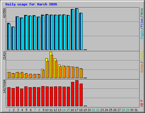Click the green weekend day label 7
The width and height of the screenshot is (145, 113).
click(x=35, y=110)
